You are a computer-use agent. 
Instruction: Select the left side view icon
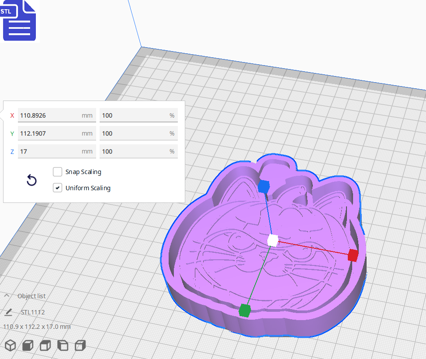click(63, 345)
